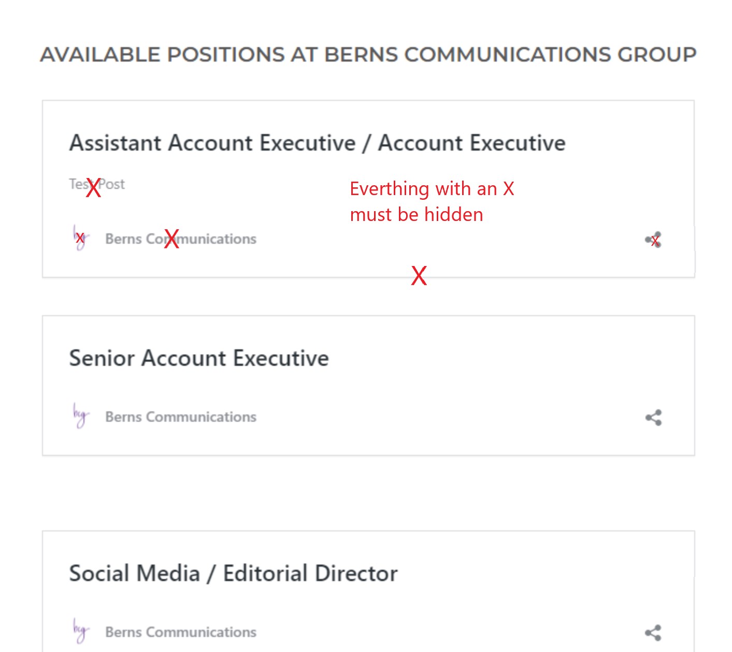Click the large red X on first card's bottom border
The width and height of the screenshot is (732, 652).
[419, 275]
